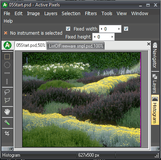This screenshot has height=160, width=161.
Task: Click into the Fixed width value field
Action: click(x=110, y=29)
